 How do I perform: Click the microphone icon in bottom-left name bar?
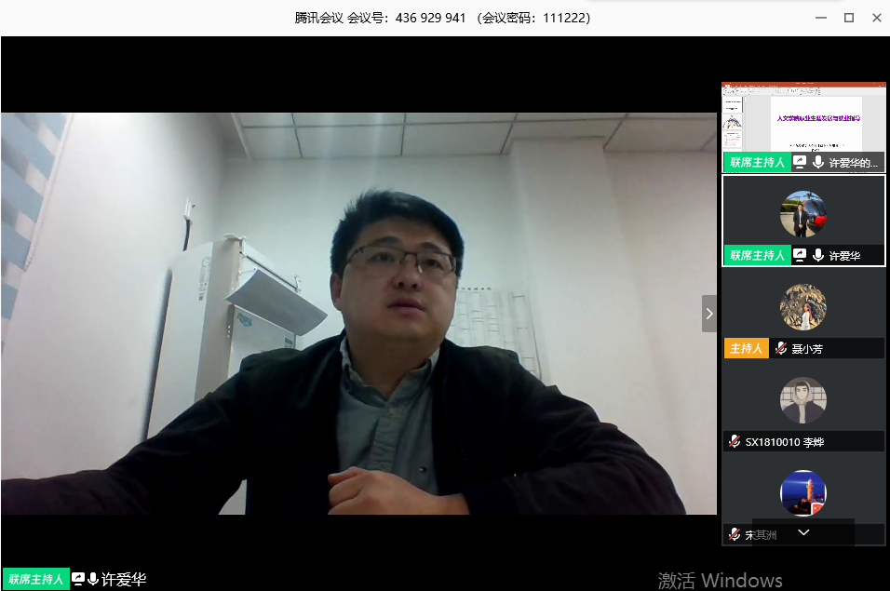93,579
